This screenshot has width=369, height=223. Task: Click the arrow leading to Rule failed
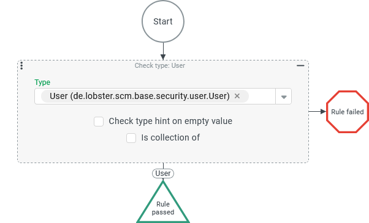tap(318, 112)
